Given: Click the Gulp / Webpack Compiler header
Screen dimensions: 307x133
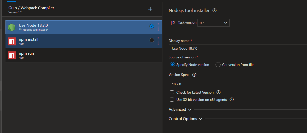Looking at the screenshot, I should tap(31, 8).
